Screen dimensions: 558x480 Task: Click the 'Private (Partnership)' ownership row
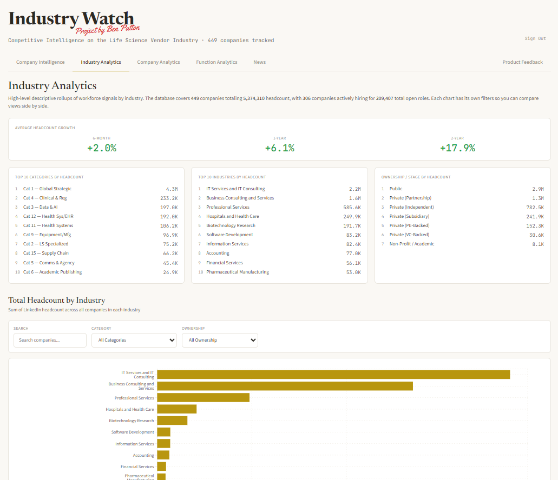coord(463,198)
